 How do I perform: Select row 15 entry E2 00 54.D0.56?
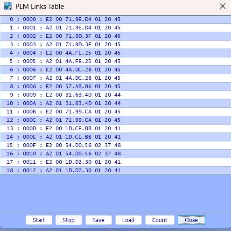(x=115, y=145)
